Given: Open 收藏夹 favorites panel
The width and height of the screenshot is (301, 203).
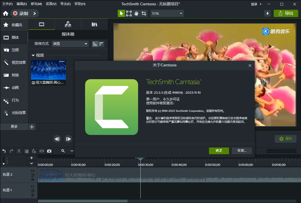Looking at the screenshot, I should [x=14, y=25].
